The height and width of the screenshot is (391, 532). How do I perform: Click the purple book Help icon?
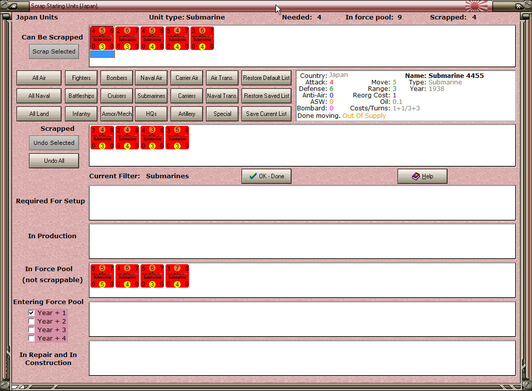(415, 176)
